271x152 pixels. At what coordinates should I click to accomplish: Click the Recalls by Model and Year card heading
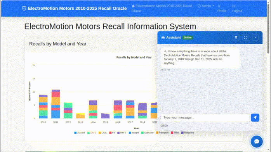[x=57, y=44]
